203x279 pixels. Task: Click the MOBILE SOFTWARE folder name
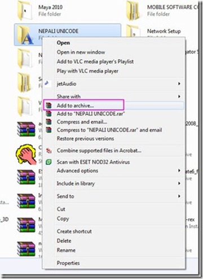click(173, 7)
